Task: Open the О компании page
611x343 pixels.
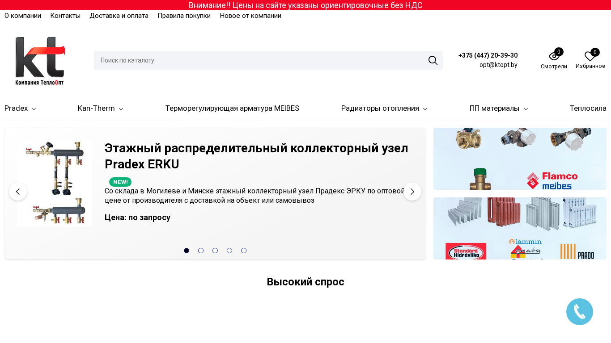Action: pyautogui.click(x=23, y=16)
